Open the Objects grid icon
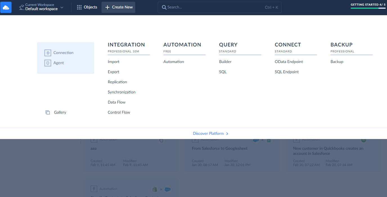This screenshot has width=387, height=197. pyautogui.click(x=79, y=7)
